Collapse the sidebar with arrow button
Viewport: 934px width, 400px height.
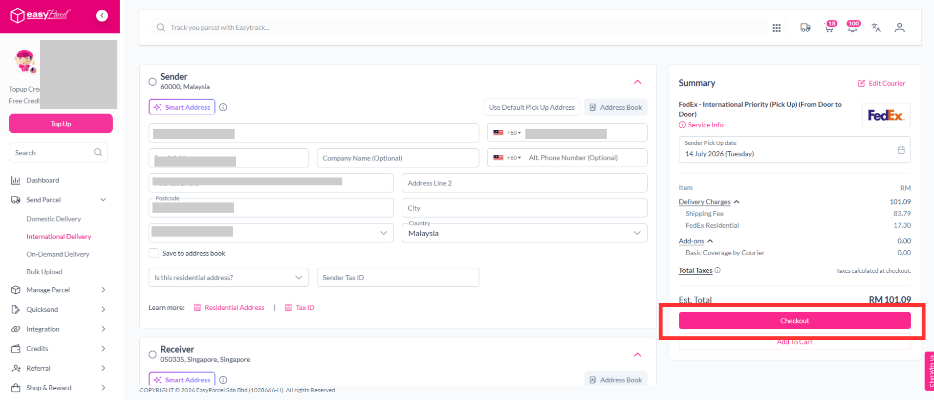102,16
